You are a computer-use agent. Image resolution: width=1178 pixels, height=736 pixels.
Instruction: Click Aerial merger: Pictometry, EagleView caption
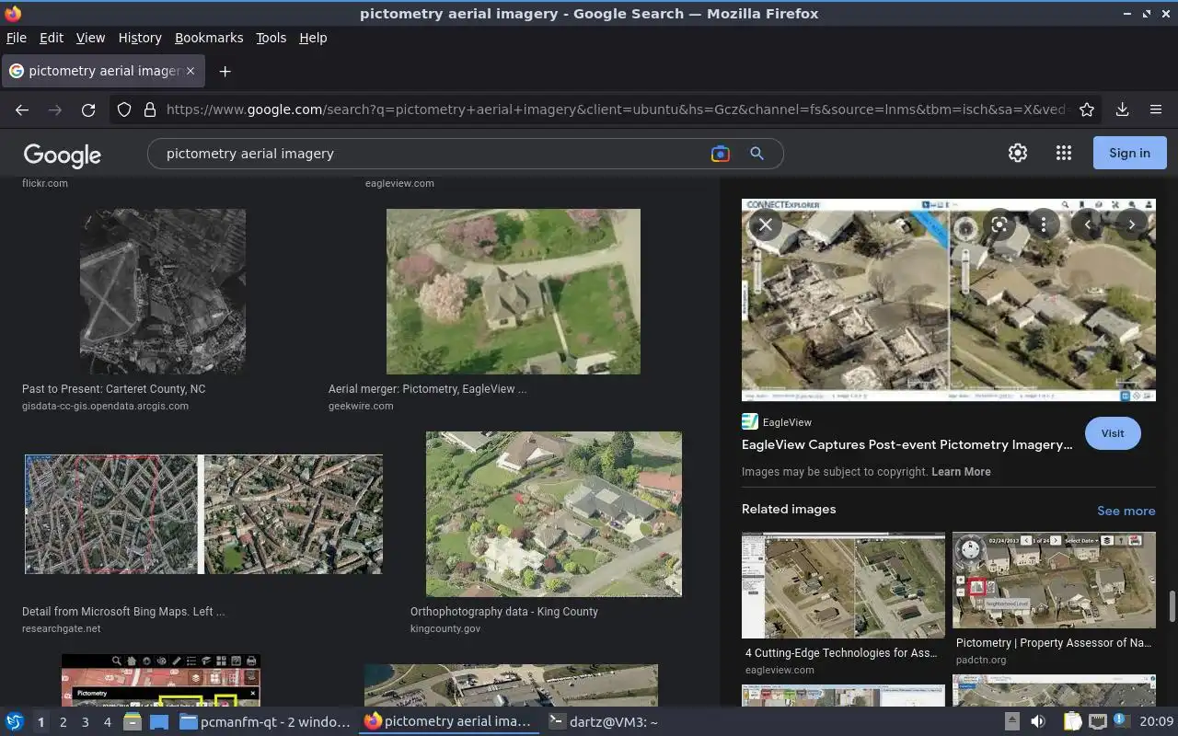428,389
